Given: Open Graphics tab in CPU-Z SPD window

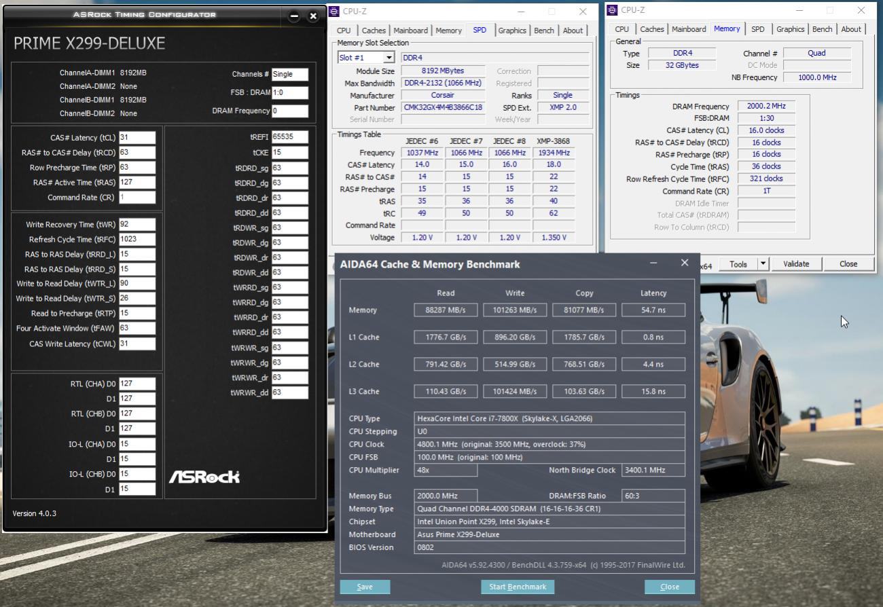Looking at the screenshot, I should point(512,31).
